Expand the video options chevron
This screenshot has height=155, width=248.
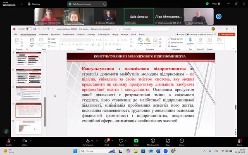point(31,141)
